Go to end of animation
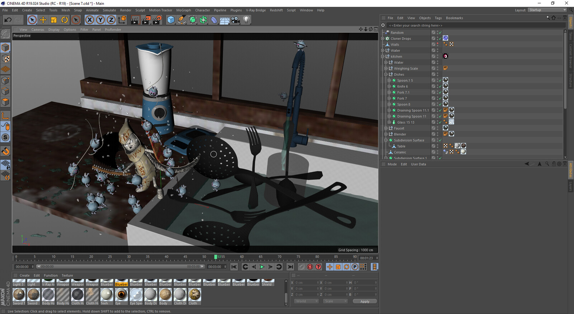The height and width of the screenshot is (314, 574). 290,267
